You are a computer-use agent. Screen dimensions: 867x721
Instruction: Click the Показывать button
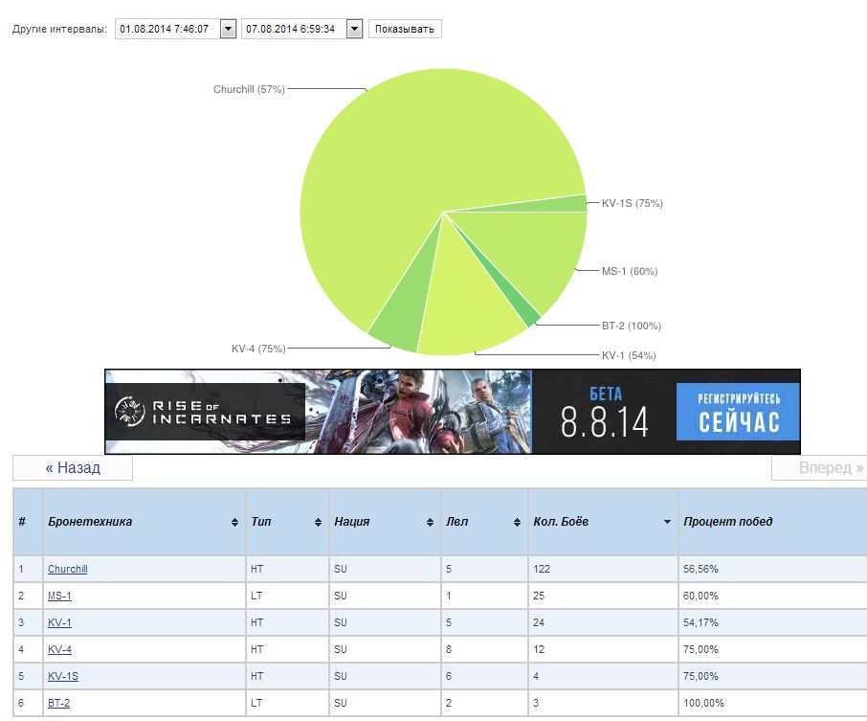405,29
